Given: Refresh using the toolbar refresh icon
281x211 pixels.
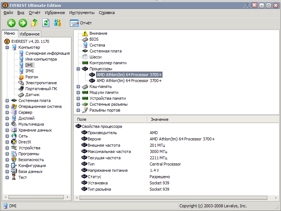Looking at the screenshot, I should [x=46, y=23].
